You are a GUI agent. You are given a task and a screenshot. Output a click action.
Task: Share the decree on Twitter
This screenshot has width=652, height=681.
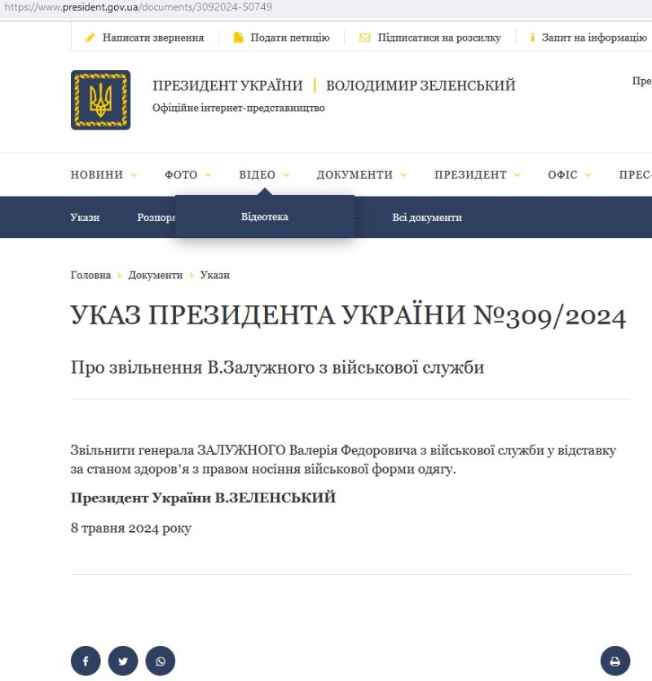coord(123,661)
